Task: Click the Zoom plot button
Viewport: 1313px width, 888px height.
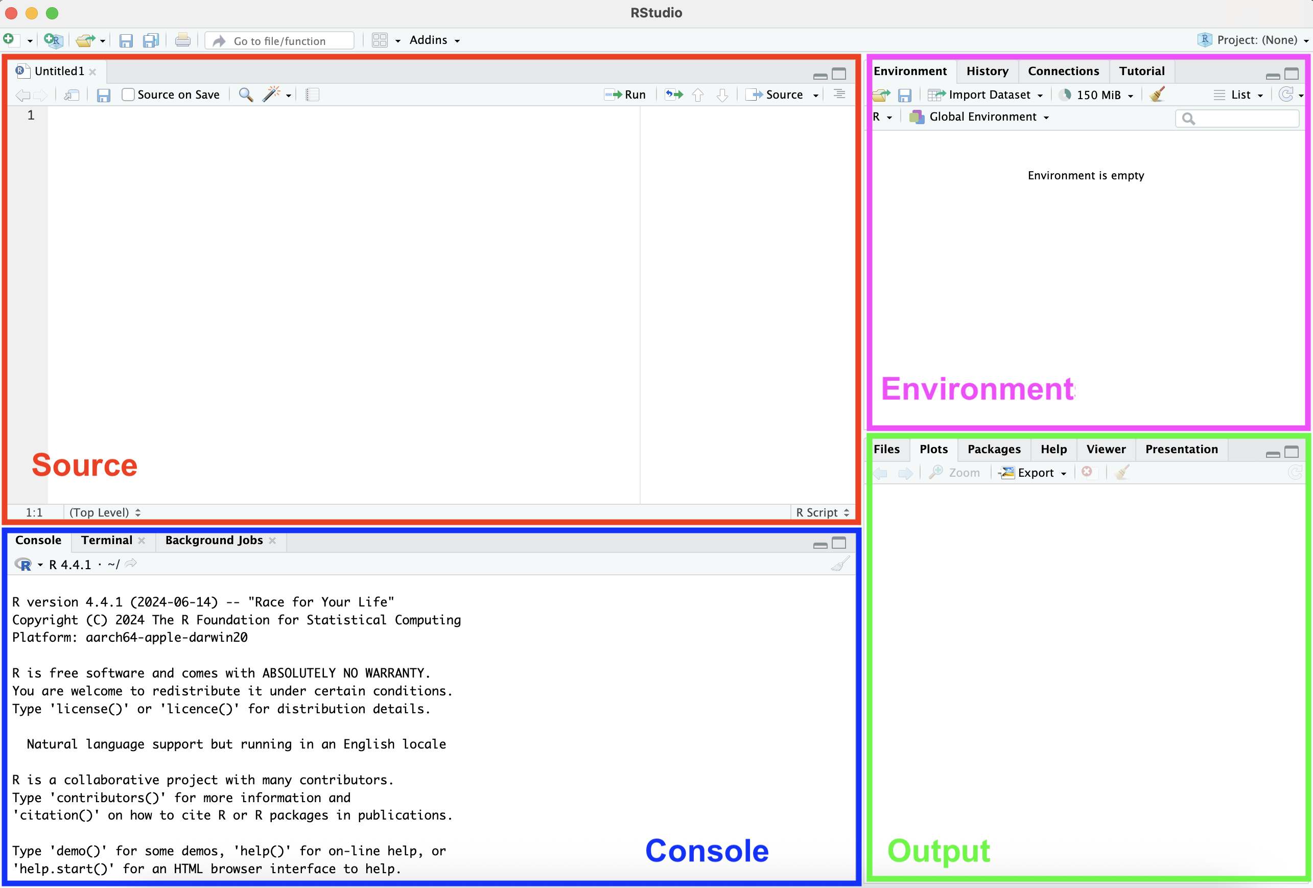Action: (x=954, y=473)
